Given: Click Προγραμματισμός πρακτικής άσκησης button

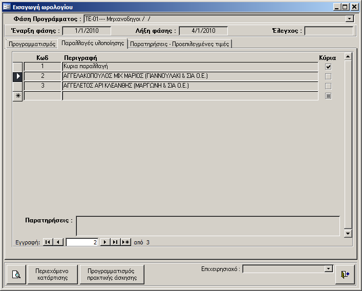Looking at the screenshot, I should pyautogui.click(x=112, y=275).
